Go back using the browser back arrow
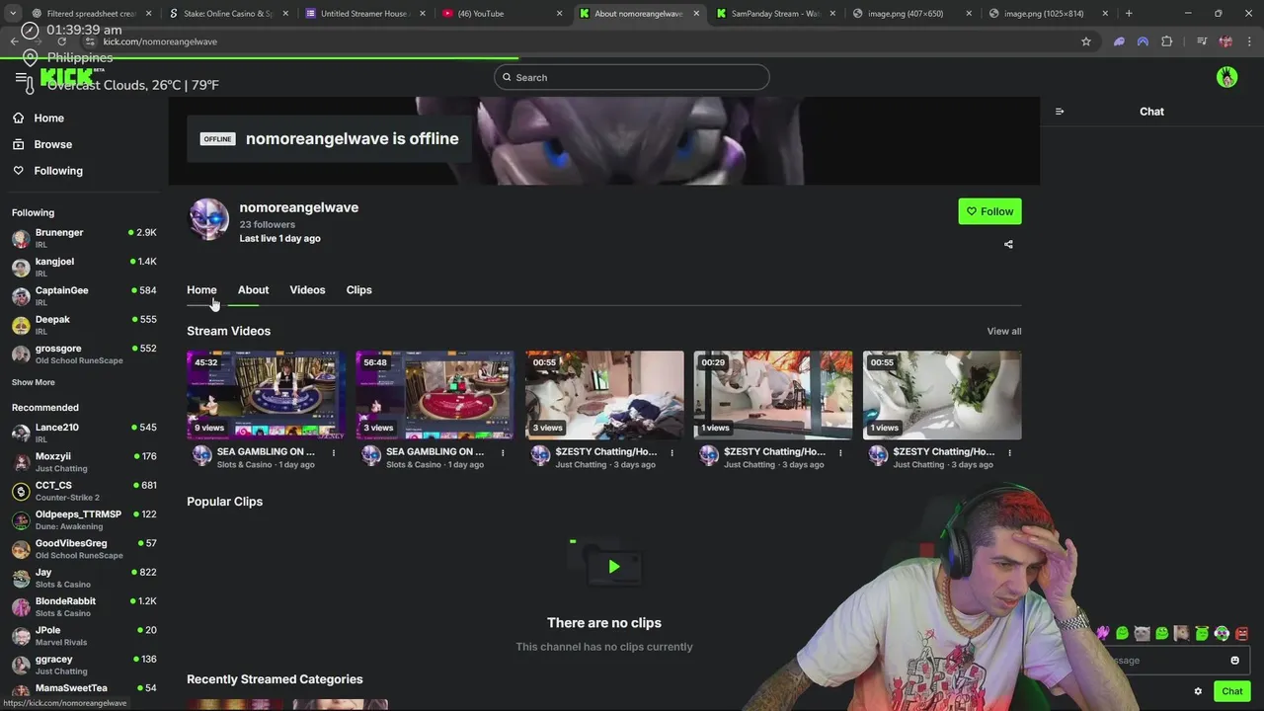This screenshot has width=1264, height=711. (x=14, y=41)
